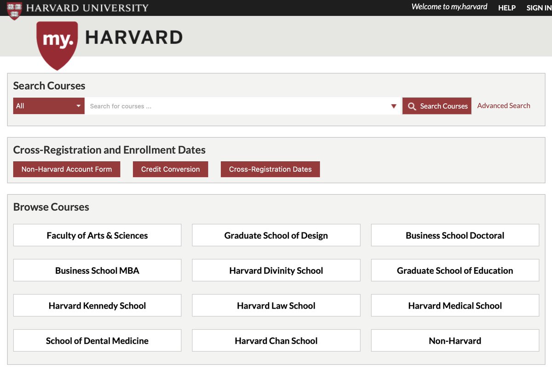View Cross-Registration Dates
552x367 pixels.
pyautogui.click(x=270, y=169)
